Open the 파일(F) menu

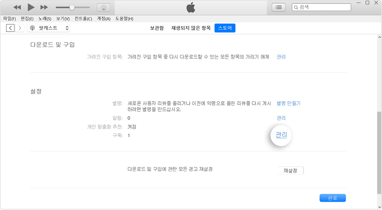(x=9, y=19)
